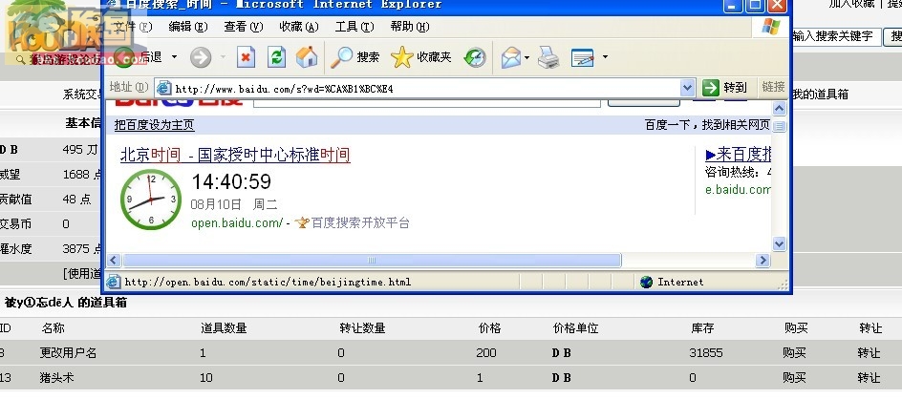
Task: Open the 编辑(E) menu
Action: pos(188,27)
